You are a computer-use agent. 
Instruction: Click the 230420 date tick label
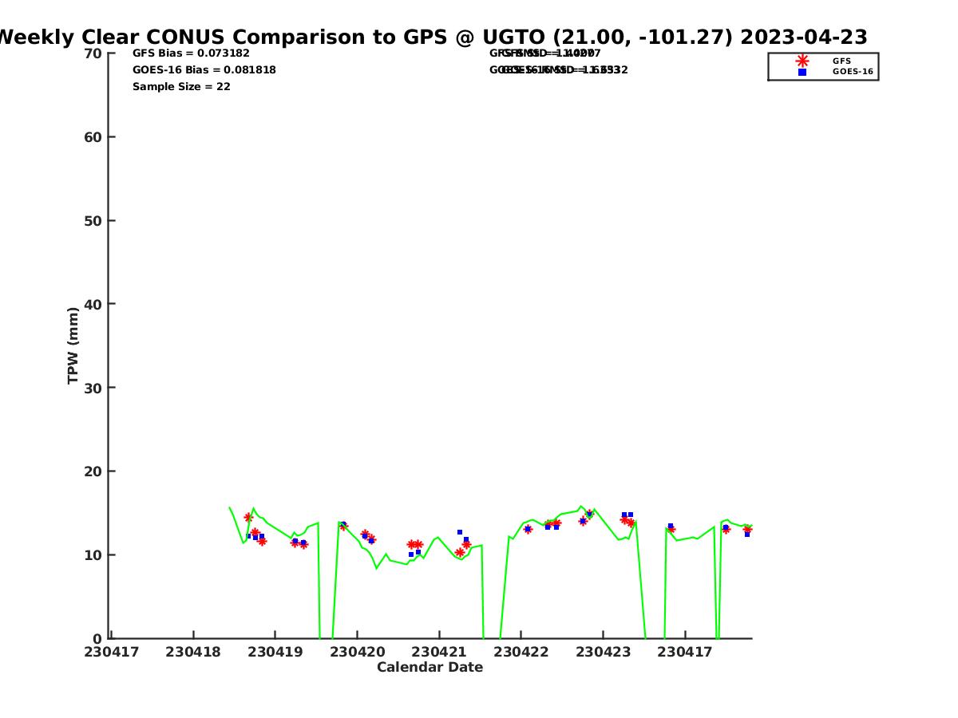click(x=357, y=652)
